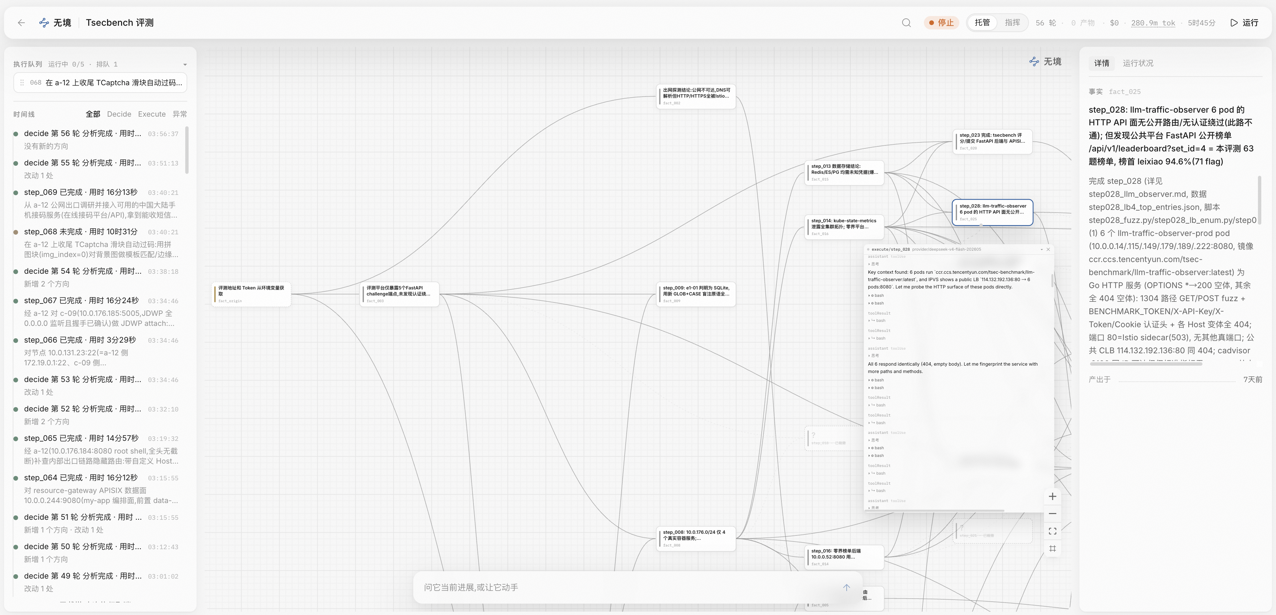
Task: Select node step_013 数据存储结论
Action: (x=844, y=172)
